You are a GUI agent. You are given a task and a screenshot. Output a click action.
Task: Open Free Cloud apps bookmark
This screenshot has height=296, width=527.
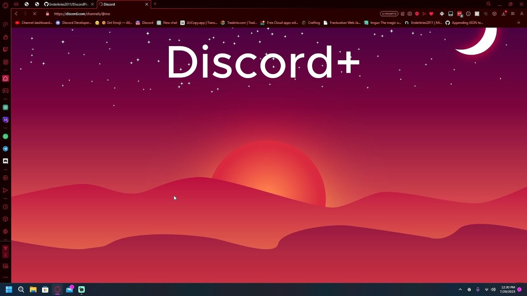point(279,23)
